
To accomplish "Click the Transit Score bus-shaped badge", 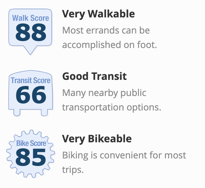I will pos(31,93).
